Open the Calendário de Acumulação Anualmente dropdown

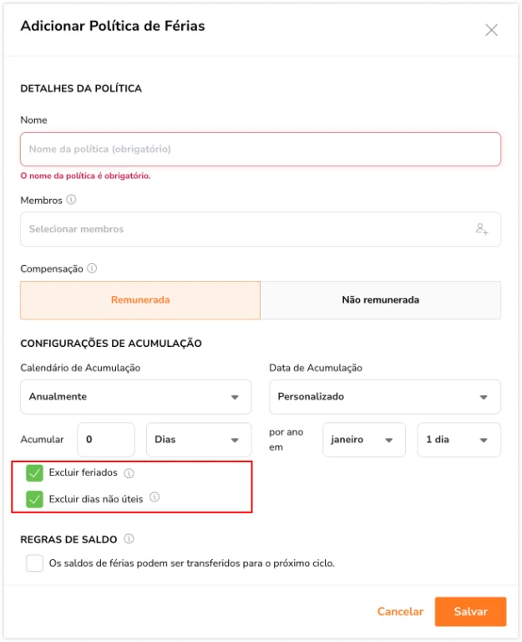136,397
